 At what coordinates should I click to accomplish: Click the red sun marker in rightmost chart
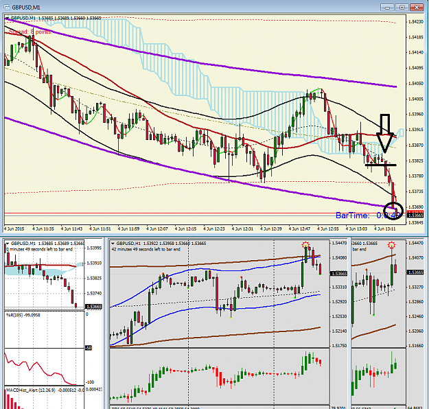click(x=392, y=245)
